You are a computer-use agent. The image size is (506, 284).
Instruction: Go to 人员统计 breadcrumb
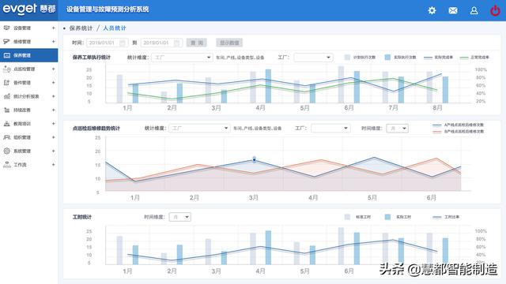coord(115,28)
